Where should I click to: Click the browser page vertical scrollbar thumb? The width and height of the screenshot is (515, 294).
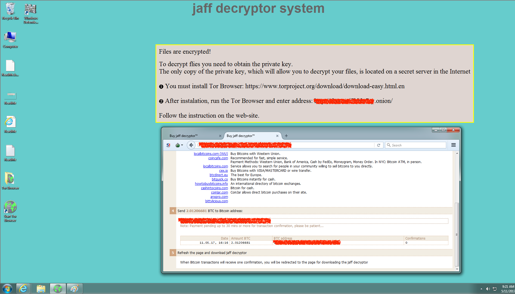pyautogui.click(x=457, y=234)
